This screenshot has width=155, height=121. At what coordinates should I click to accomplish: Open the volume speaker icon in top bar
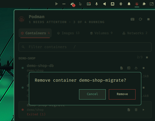click(x=105, y=4)
